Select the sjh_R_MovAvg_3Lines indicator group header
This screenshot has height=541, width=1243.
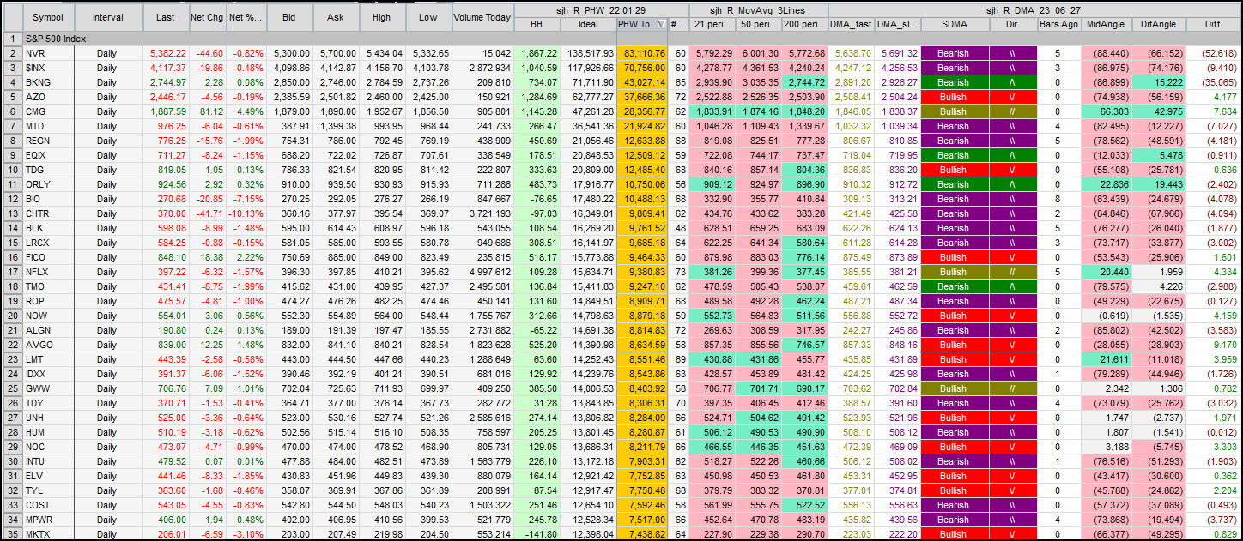click(759, 10)
